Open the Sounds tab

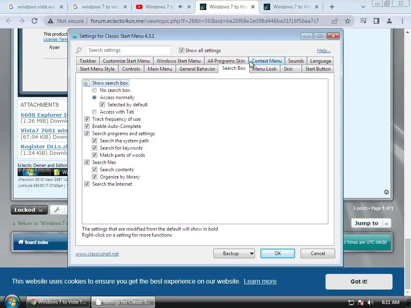pyautogui.click(x=296, y=61)
